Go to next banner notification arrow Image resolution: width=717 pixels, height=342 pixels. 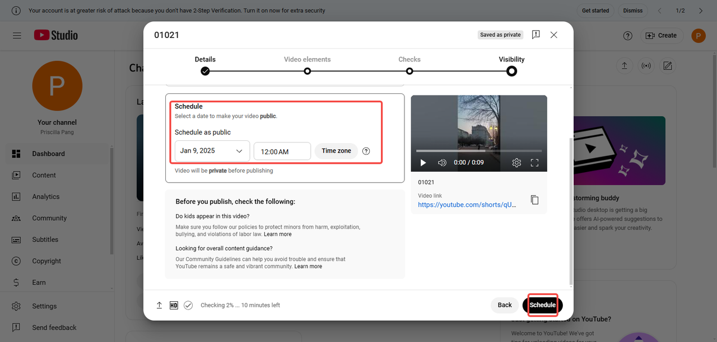(x=701, y=11)
